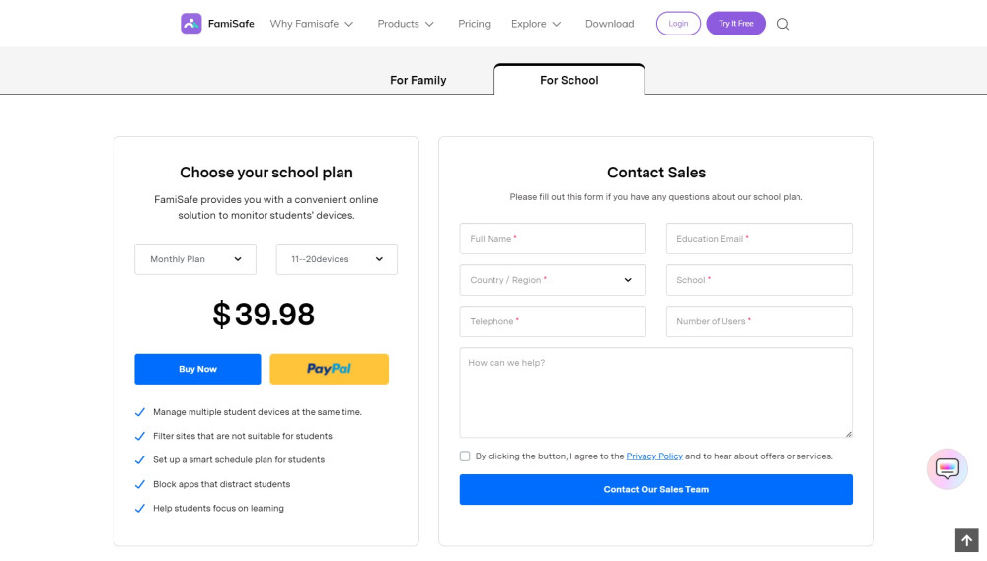Click the How can we help textarea
The width and height of the screenshot is (987, 561).
[655, 392]
